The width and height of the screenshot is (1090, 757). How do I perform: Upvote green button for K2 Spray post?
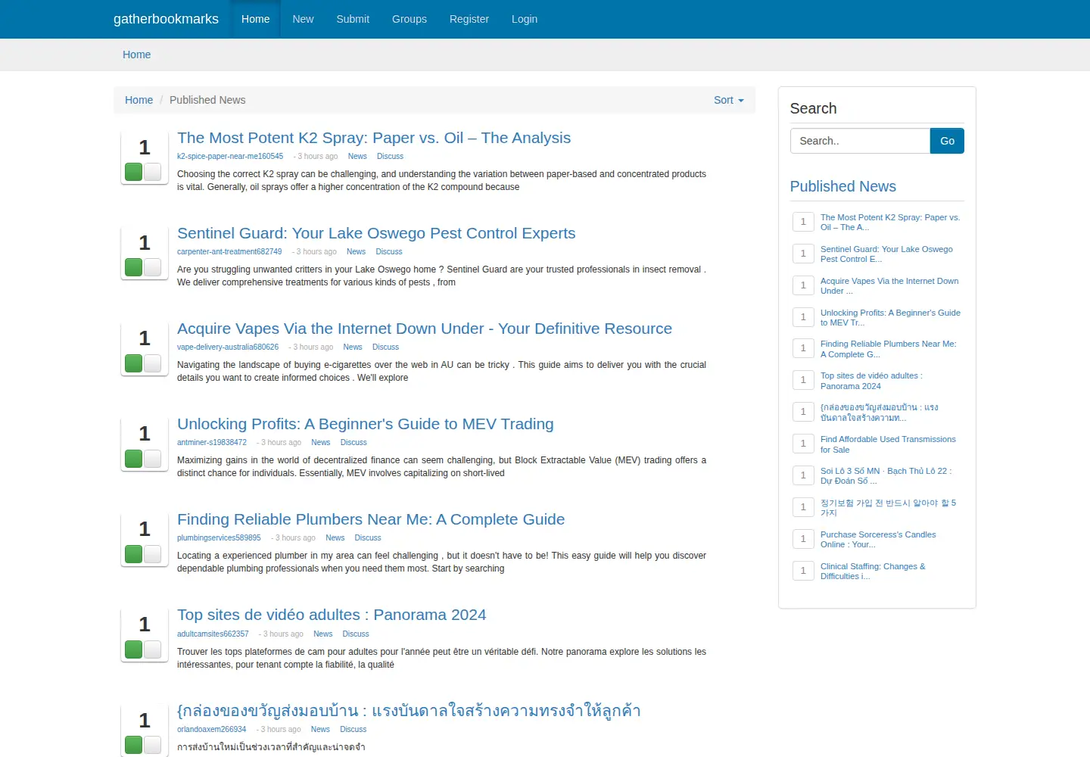(134, 172)
